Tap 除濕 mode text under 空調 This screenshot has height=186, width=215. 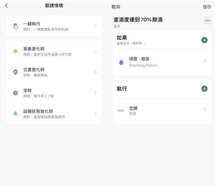[x=132, y=114]
